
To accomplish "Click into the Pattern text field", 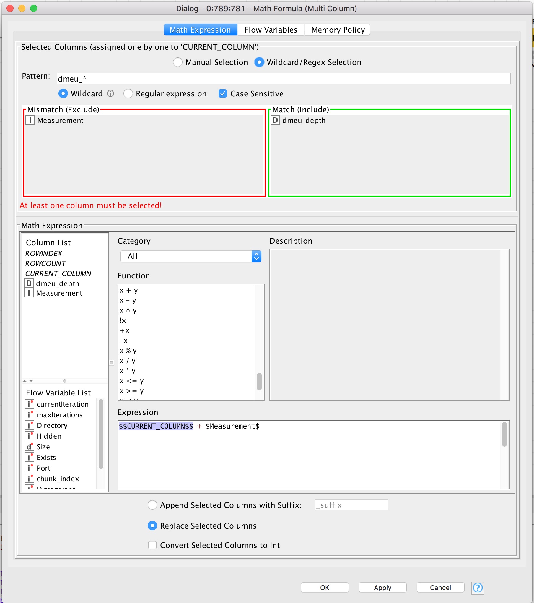I will click(x=284, y=79).
